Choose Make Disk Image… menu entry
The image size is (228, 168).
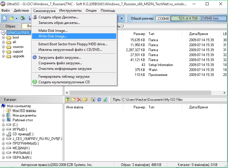point(74,31)
